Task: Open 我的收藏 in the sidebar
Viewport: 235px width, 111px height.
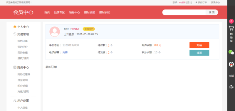Action: (x=23, y=53)
